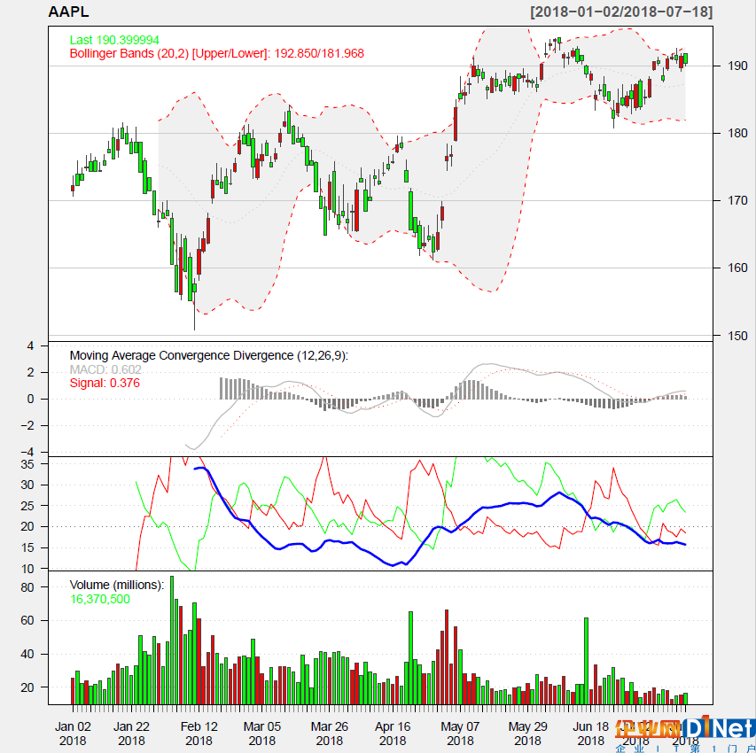The height and width of the screenshot is (753, 756).
Task: Click the 150 price axis label
Action: 737,336
